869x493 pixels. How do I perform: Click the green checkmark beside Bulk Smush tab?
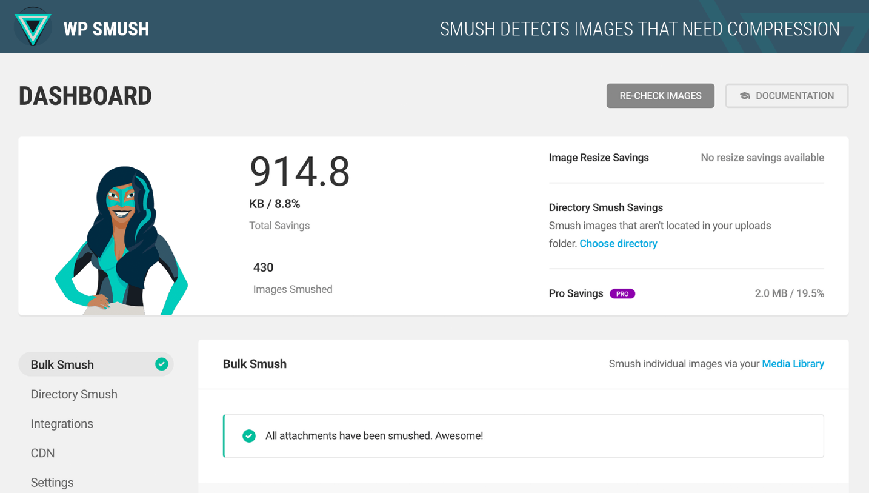[x=161, y=364]
